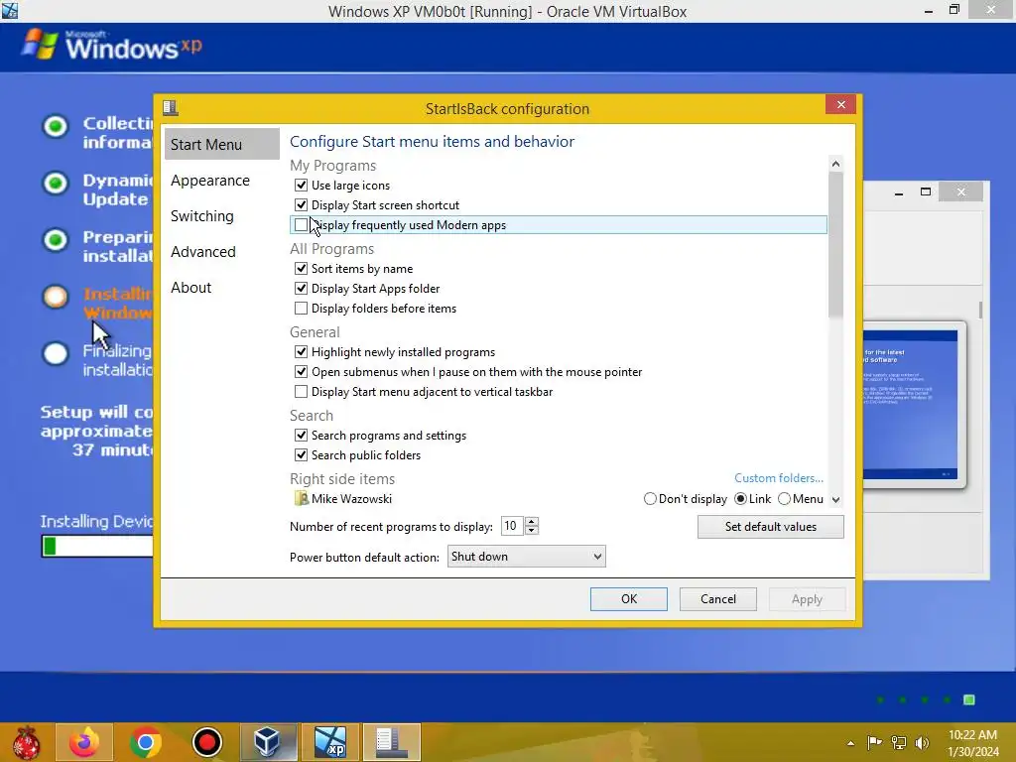Screen dimensions: 1016x762
Task: Toggle Use large icons checkbox
Action: click(x=301, y=186)
